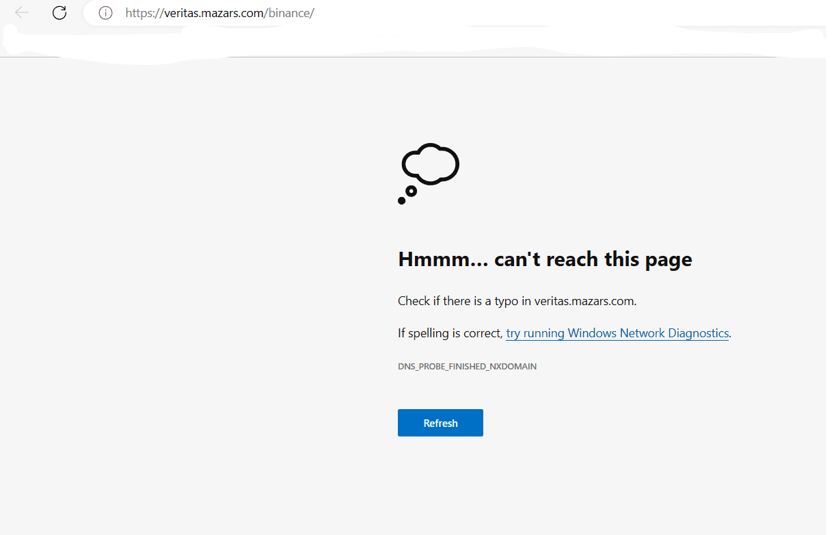Click the DNS_PROBE_FINISHED_NXDOMAIN error code

(x=467, y=367)
